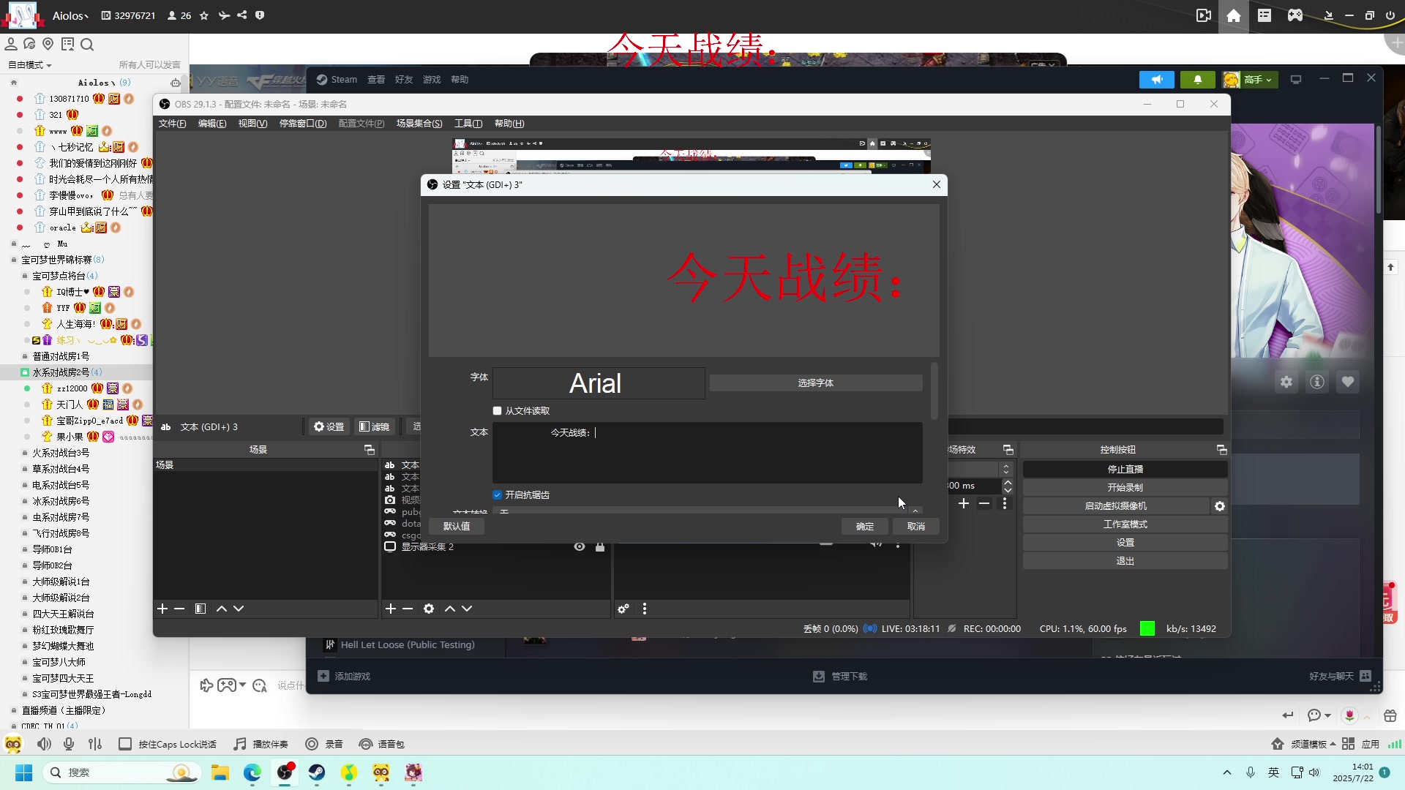Open advanced audio properties gears in the mixer
This screenshot has height=790, width=1405.
pyautogui.click(x=623, y=609)
